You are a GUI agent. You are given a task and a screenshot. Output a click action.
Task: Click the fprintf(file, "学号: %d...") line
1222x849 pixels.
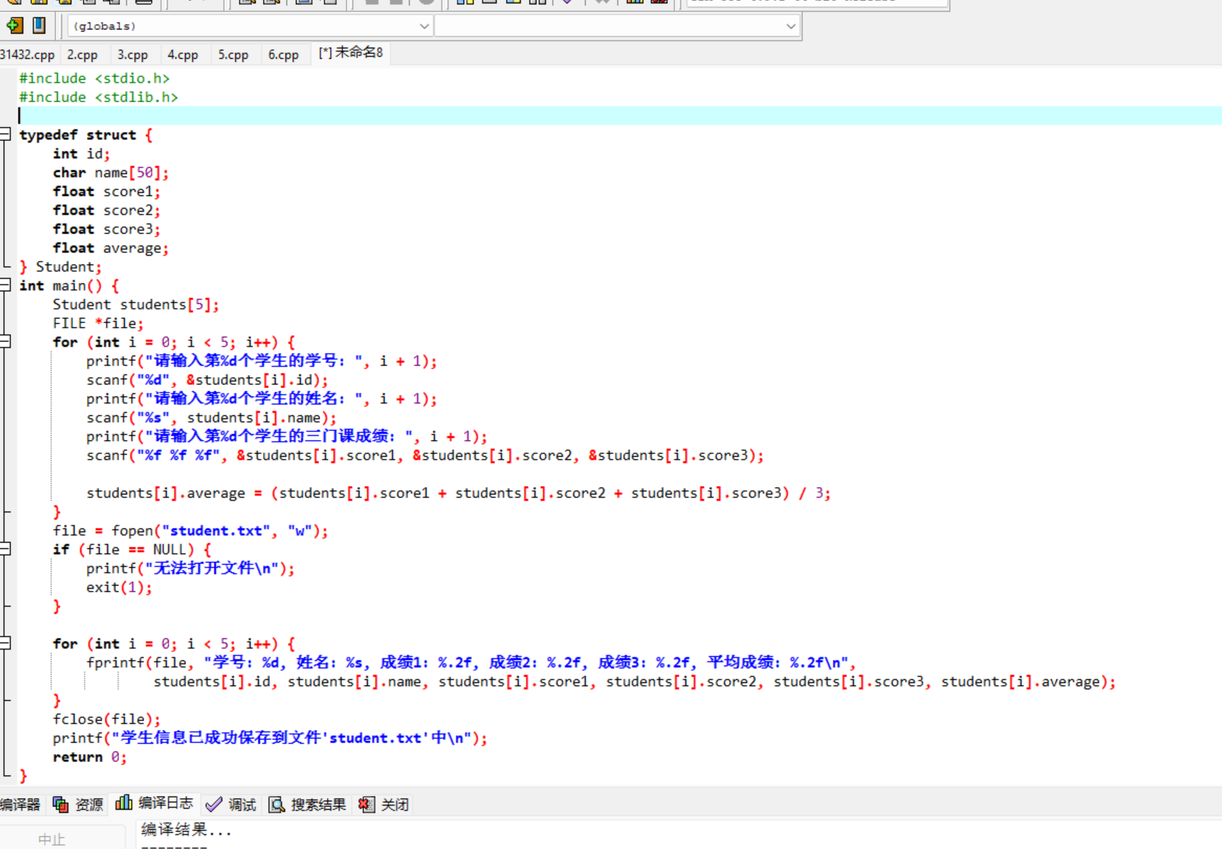(471, 662)
